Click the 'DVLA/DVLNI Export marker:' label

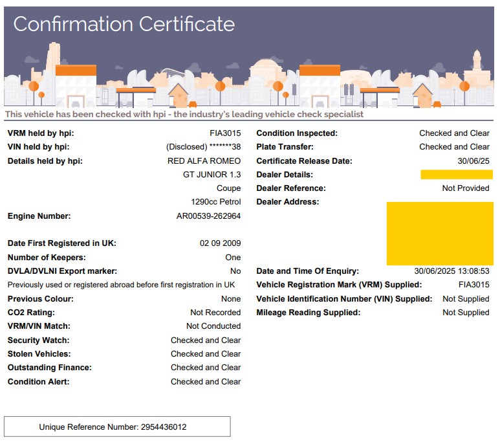tap(63, 271)
